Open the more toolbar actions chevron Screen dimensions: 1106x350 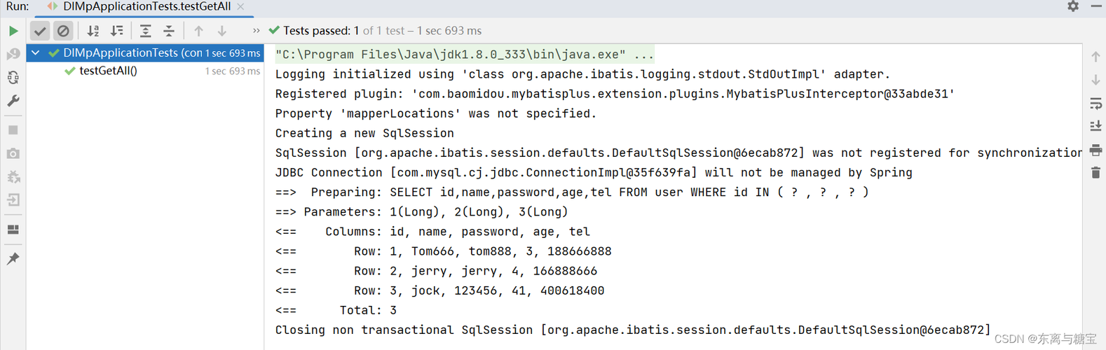point(256,31)
